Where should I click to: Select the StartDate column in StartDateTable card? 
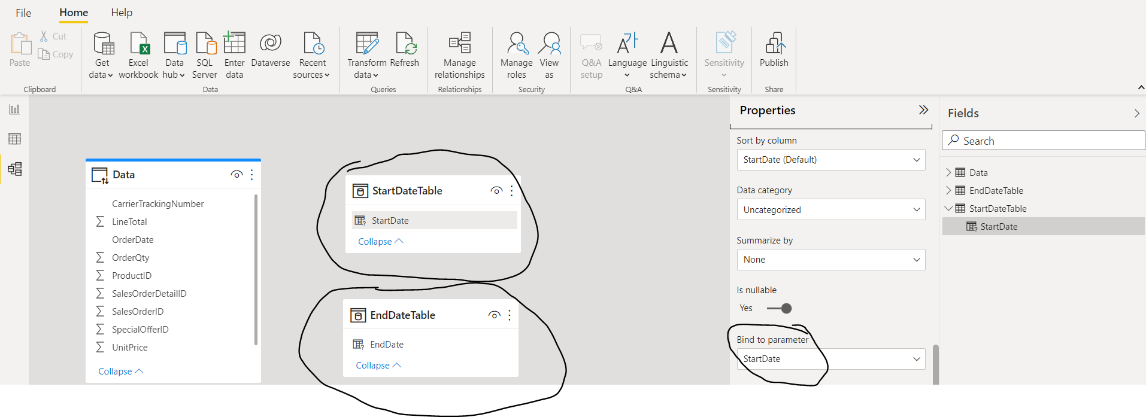tap(435, 220)
